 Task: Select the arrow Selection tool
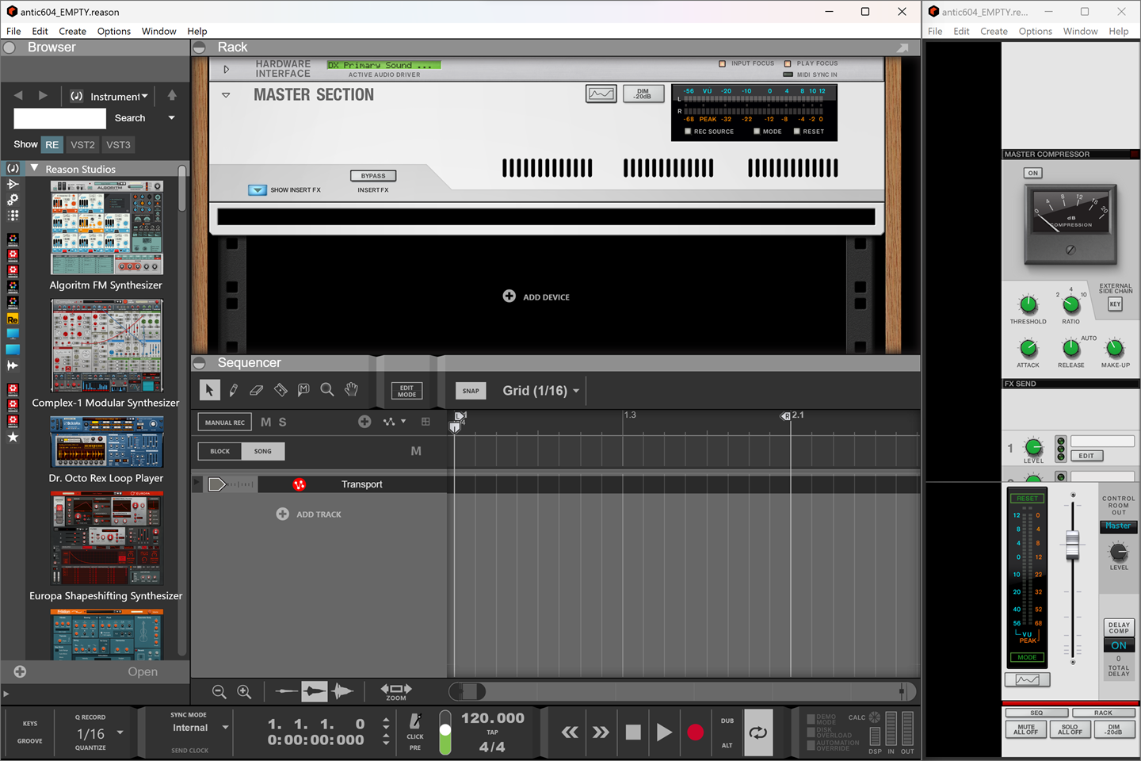click(209, 390)
